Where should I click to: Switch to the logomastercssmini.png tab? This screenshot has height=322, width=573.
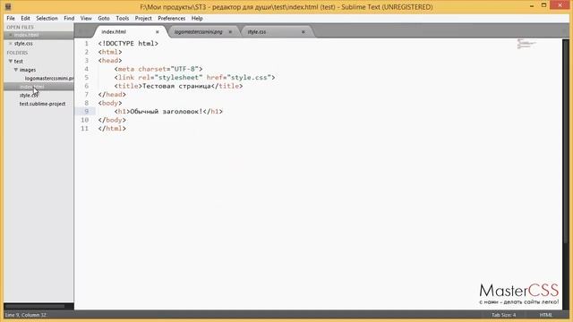199,32
